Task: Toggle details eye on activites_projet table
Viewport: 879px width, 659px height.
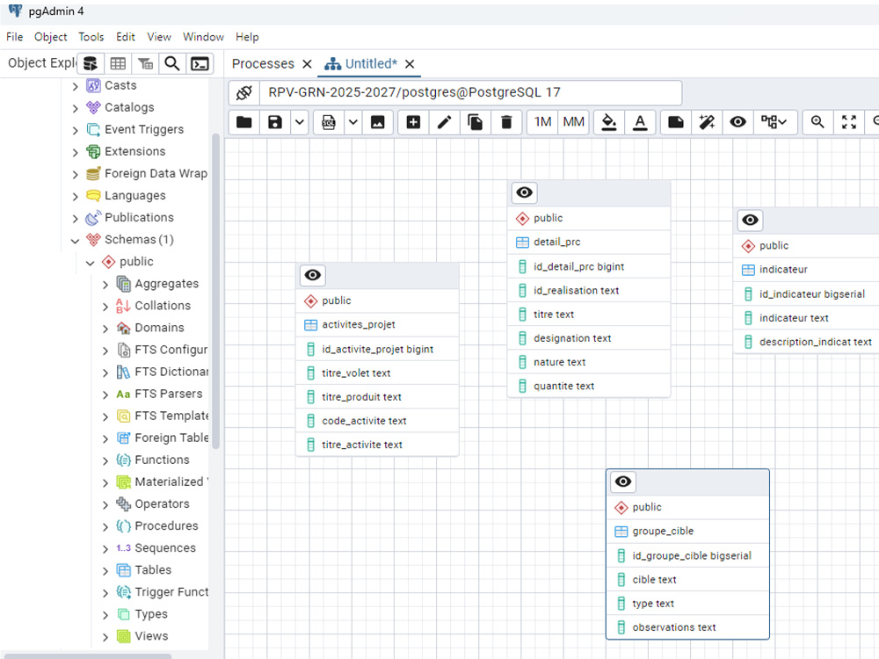Action: click(x=313, y=275)
